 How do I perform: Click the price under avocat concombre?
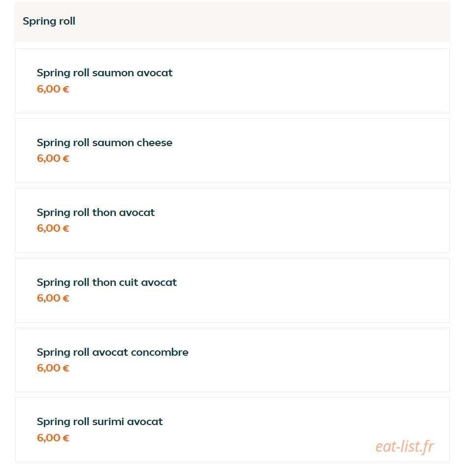[53, 368]
